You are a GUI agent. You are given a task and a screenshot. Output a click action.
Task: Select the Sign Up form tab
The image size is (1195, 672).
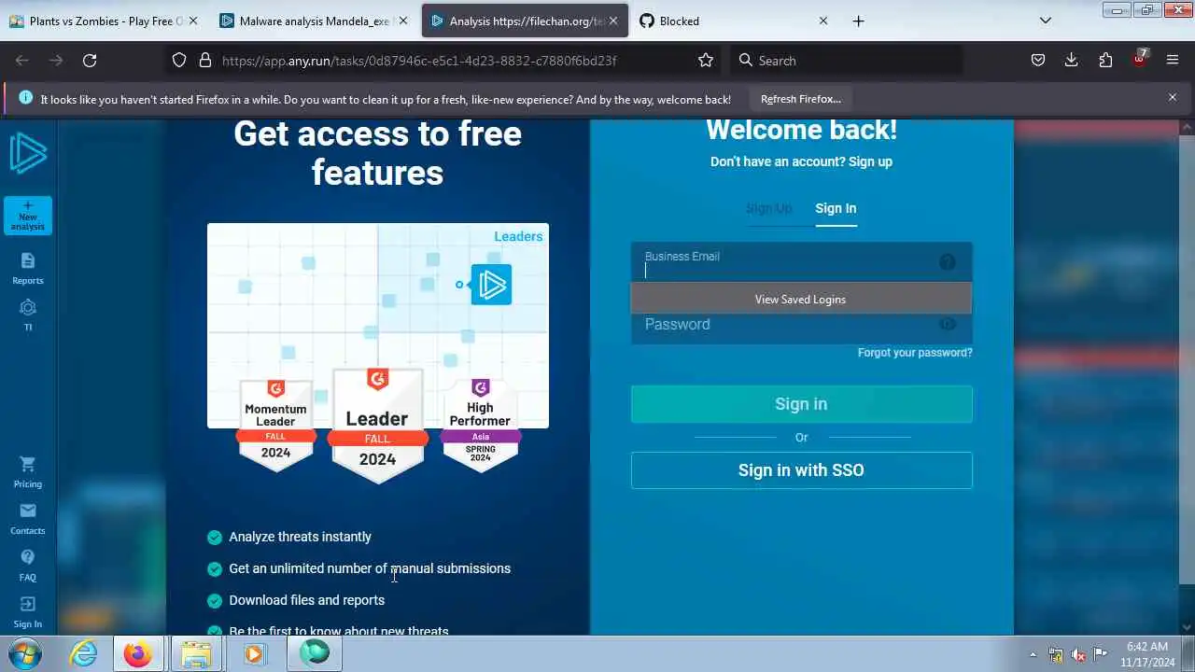pos(768,208)
